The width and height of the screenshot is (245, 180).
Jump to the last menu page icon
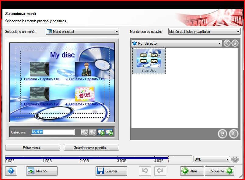(109, 132)
